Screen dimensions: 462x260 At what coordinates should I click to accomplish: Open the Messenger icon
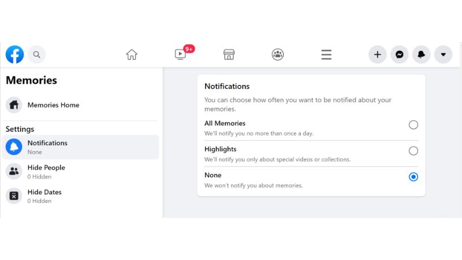tap(399, 54)
